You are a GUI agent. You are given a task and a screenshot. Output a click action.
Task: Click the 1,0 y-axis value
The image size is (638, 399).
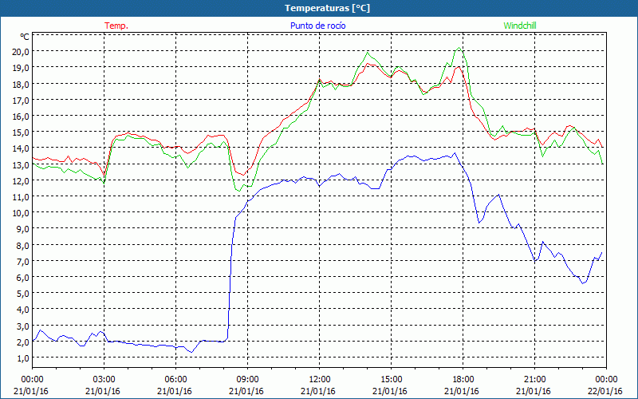click(22, 358)
